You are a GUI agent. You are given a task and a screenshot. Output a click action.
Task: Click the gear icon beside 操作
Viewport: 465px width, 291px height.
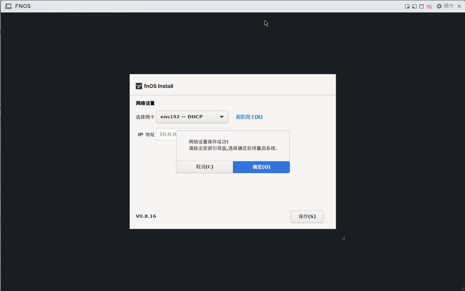[439, 6]
